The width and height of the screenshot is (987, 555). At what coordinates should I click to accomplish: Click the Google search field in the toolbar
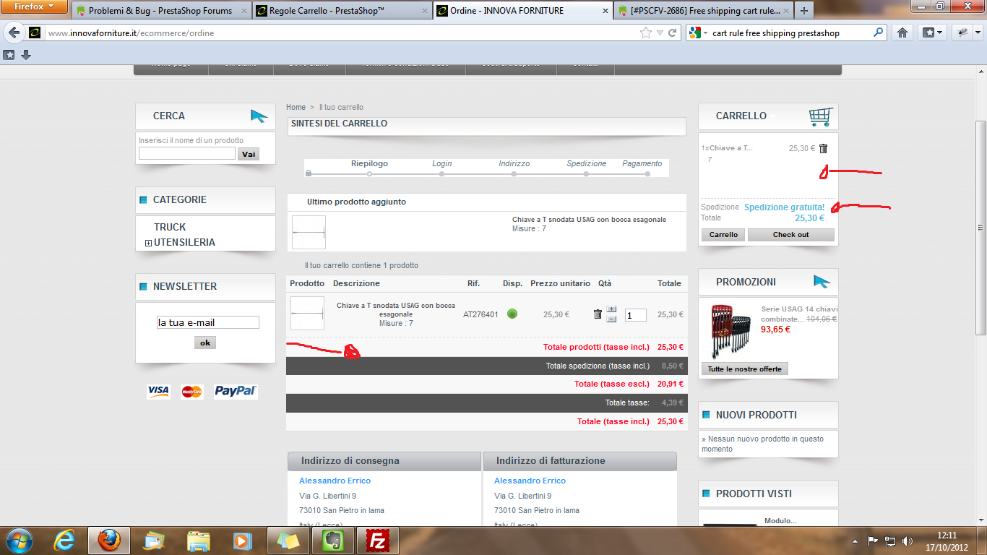[790, 33]
